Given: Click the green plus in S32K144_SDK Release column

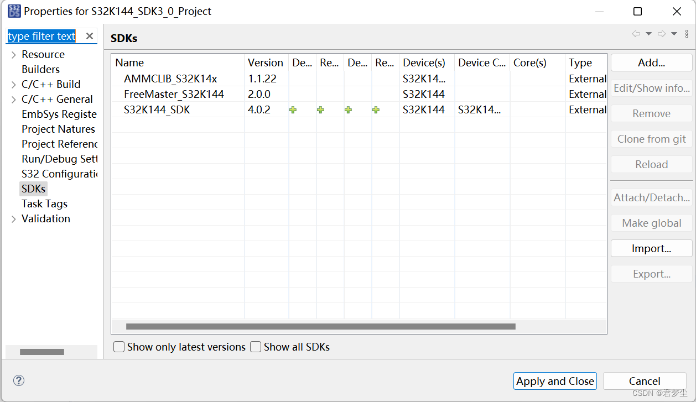Looking at the screenshot, I should point(320,110).
